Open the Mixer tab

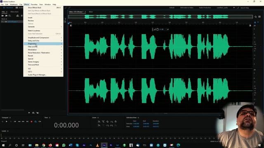(91, 12)
